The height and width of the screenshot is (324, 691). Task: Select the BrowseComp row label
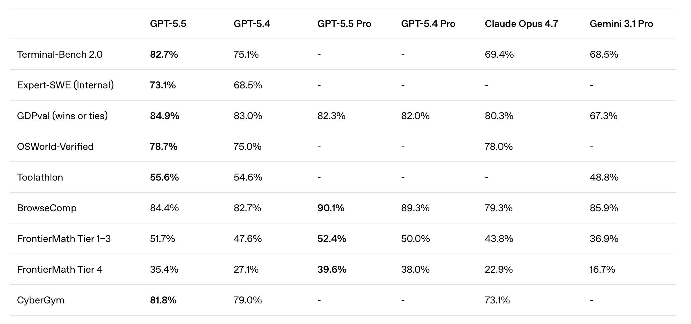click(x=47, y=208)
